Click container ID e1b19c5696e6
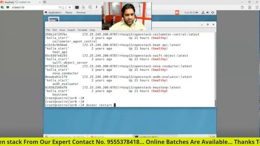 pyautogui.click(x=56, y=45)
